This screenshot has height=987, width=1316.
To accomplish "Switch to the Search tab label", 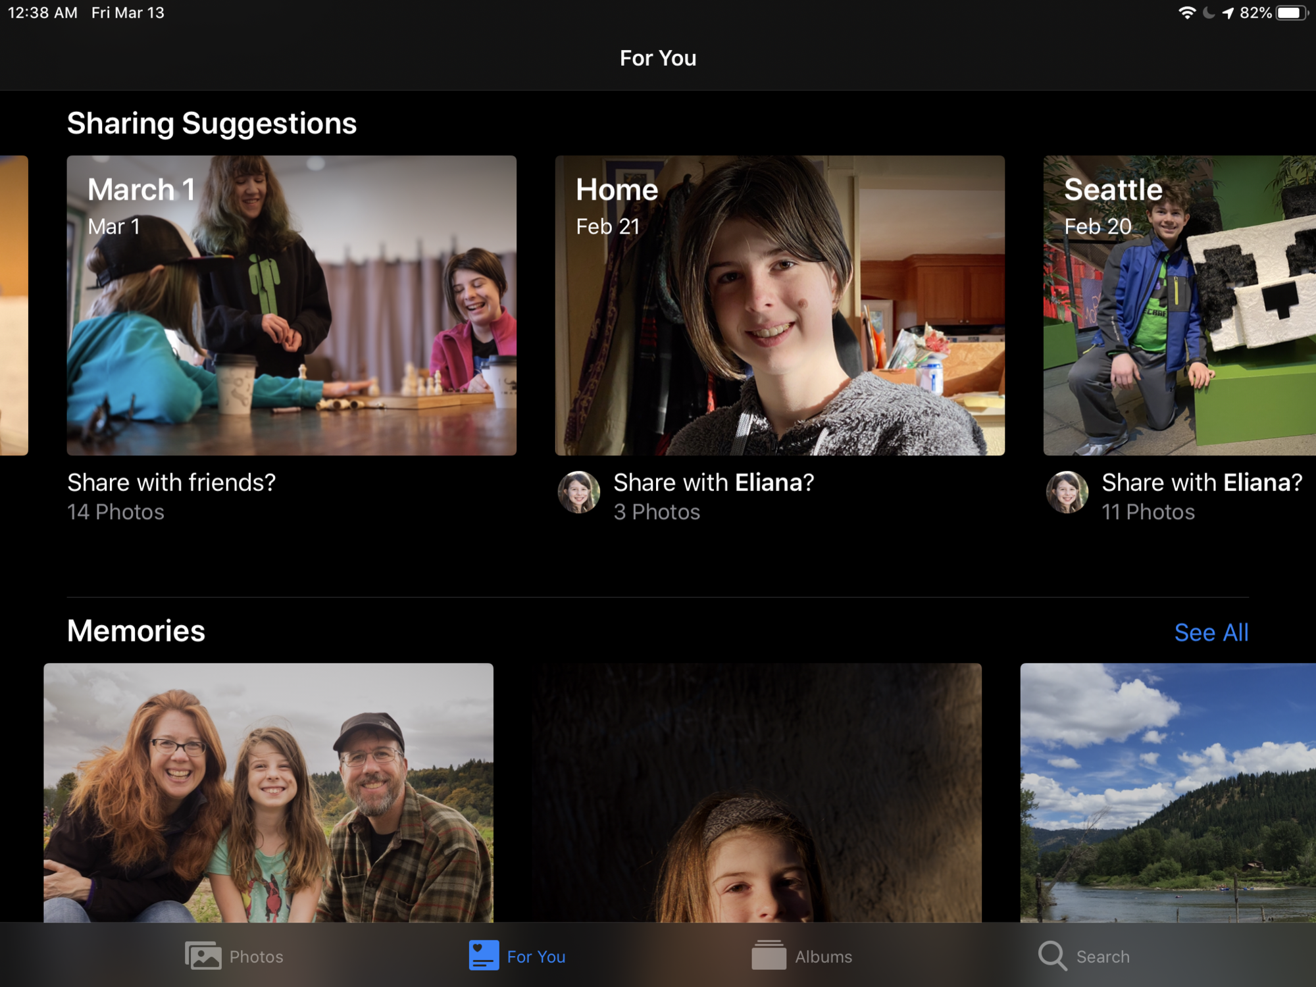I will pos(1103,957).
